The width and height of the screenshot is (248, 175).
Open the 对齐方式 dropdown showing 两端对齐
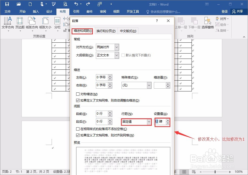[x=117, y=47]
